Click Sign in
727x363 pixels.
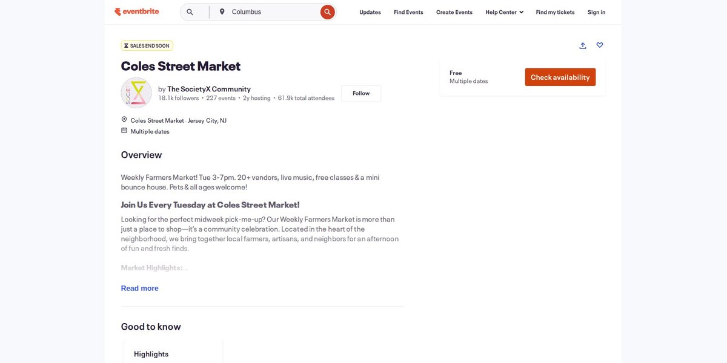pyautogui.click(x=596, y=12)
